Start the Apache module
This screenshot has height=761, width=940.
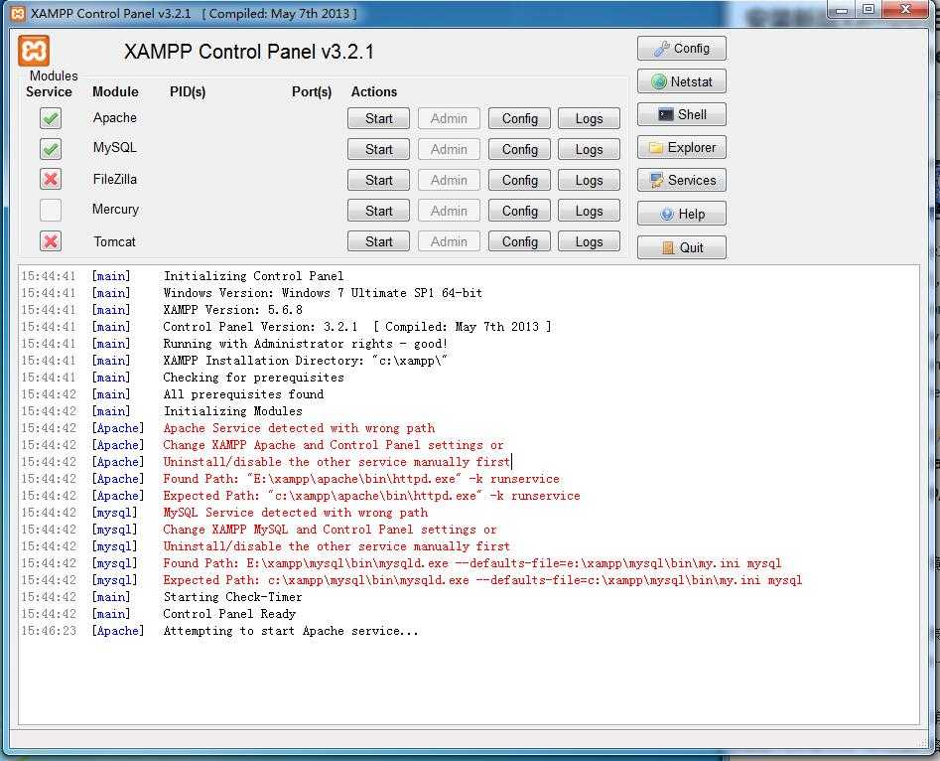[378, 119]
